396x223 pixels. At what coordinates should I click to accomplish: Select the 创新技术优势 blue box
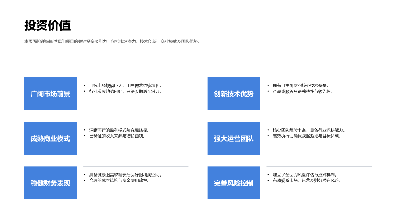pos(234,94)
